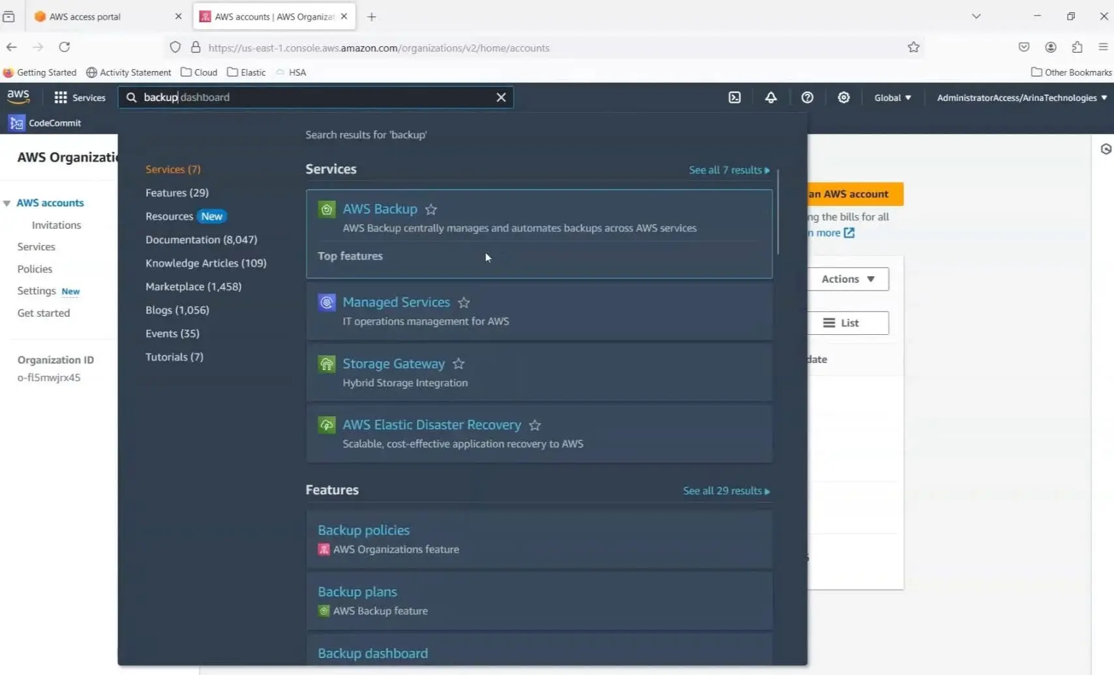Open the notifications bell
Screen dimensions: 1114x675
(770, 98)
